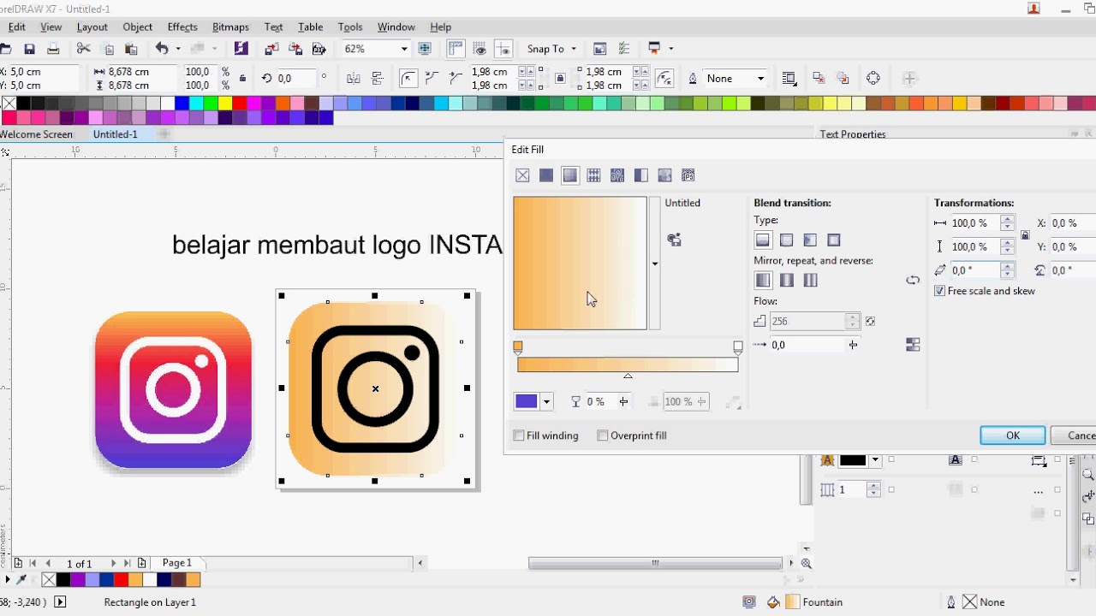Enable Fill winding checkbox
The width and height of the screenshot is (1096, 616).
pyautogui.click(x=519, y=435)
